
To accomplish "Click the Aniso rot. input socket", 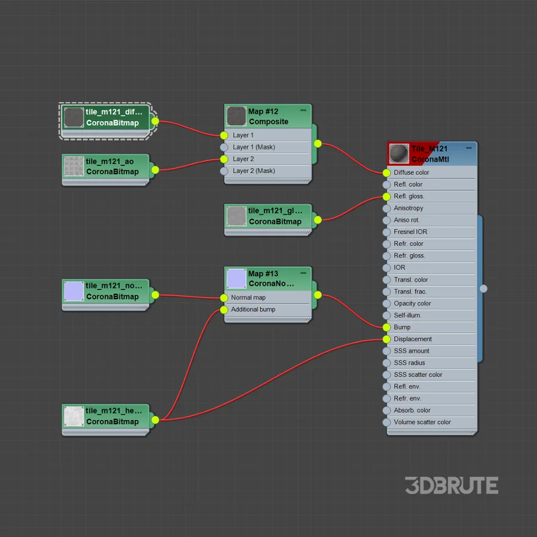I will 387,220.
